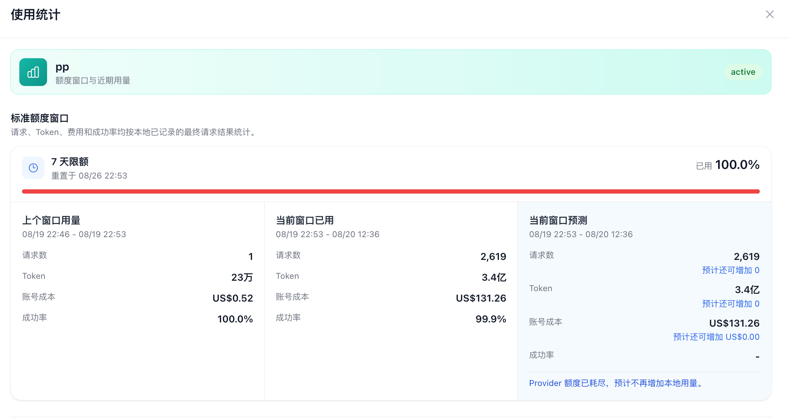Click the clock icon next to 7 天限额

click(33, 168)
